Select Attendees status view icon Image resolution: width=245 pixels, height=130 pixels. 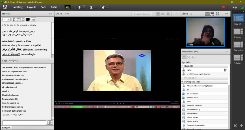(193, 57)
